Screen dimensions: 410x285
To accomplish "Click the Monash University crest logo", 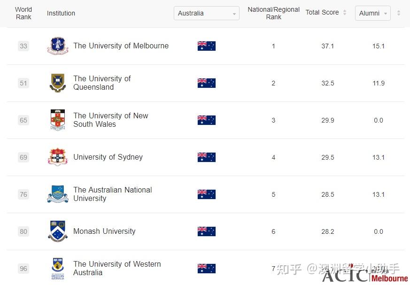I will 58,231.
